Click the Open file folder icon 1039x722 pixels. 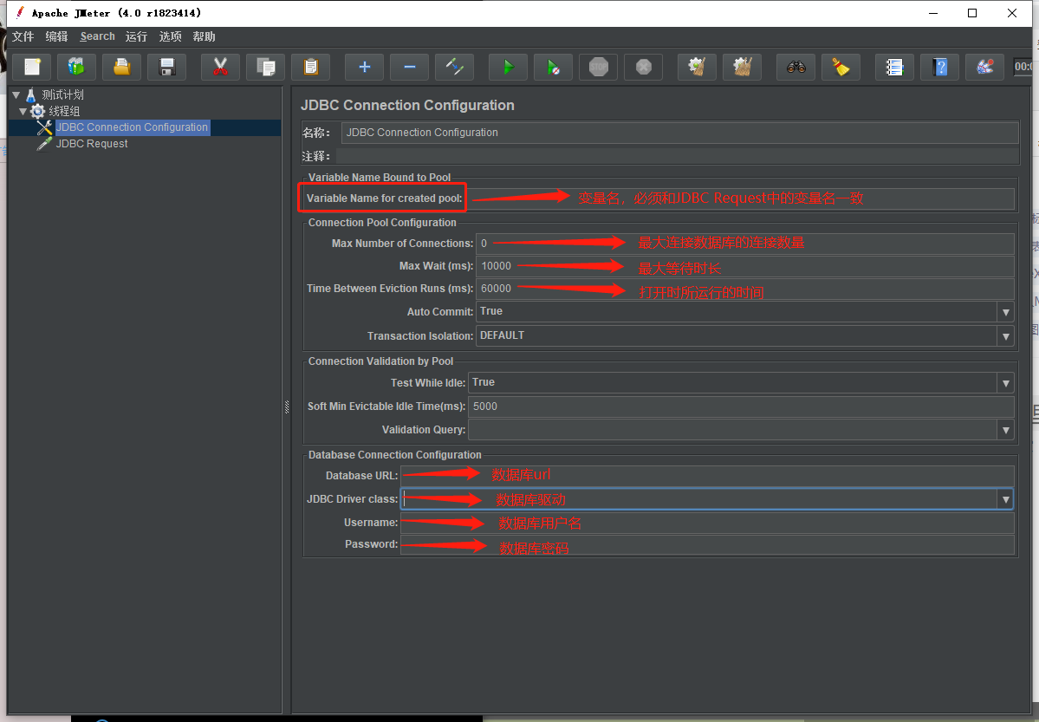point(121,67)
